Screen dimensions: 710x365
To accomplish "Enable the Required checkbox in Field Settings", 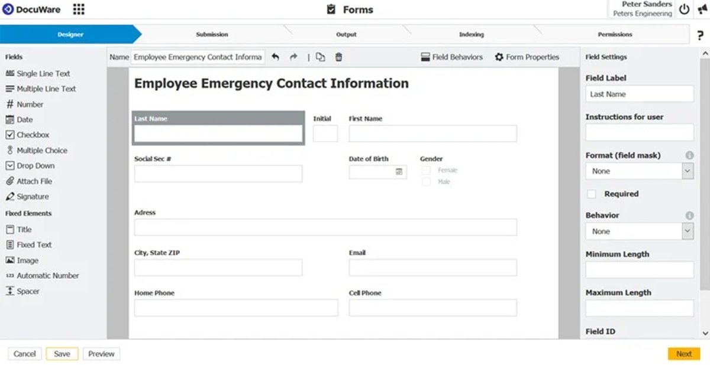I will (591, 193).
